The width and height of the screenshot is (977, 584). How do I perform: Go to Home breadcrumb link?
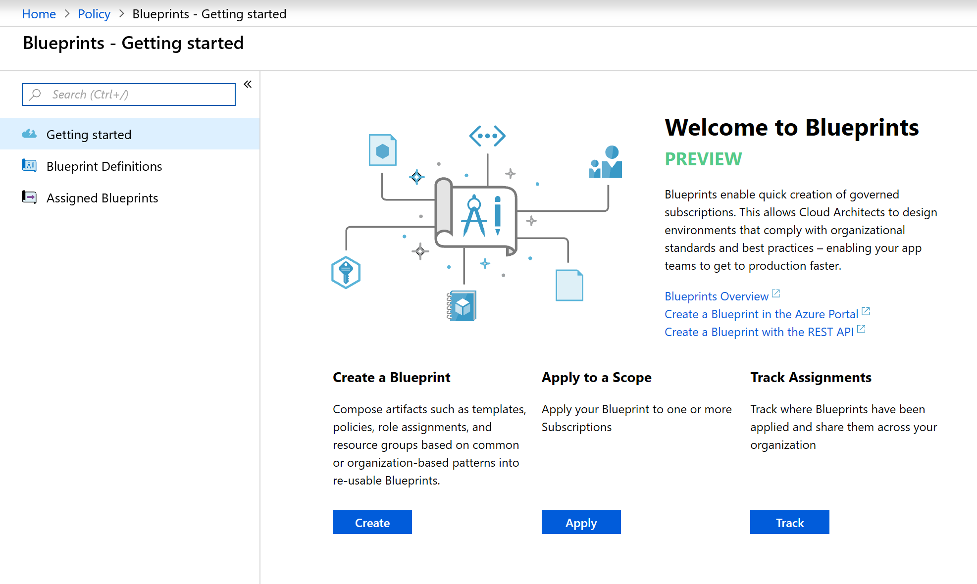(39, 14)
